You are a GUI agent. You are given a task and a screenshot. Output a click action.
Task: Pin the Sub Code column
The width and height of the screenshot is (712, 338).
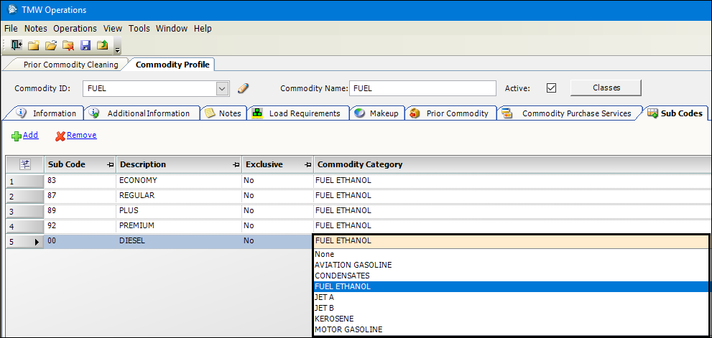point(109,165)
